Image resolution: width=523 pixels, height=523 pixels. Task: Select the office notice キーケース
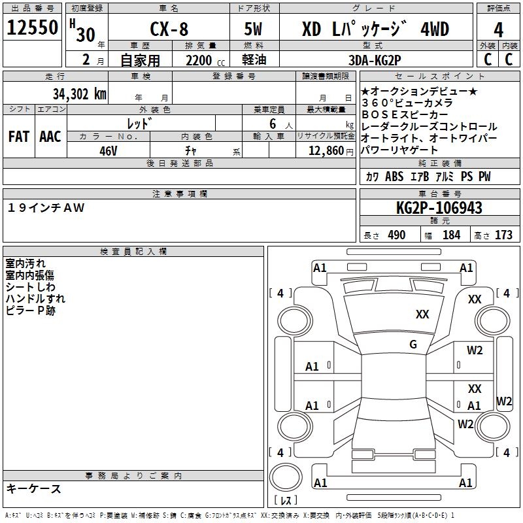click(x=34, y=489)
